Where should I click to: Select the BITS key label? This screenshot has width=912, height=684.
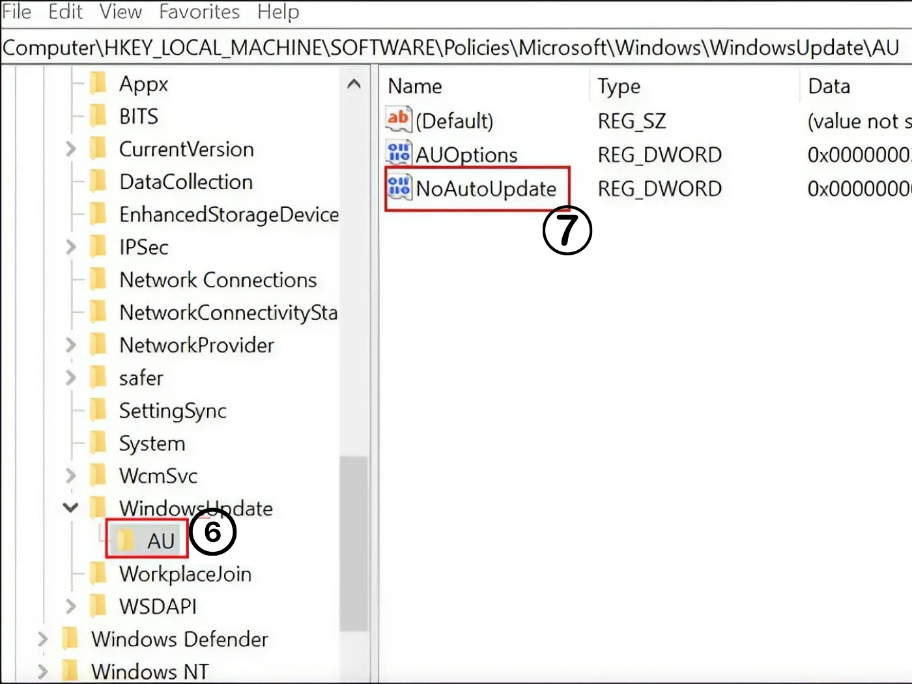tap(139, 116)
